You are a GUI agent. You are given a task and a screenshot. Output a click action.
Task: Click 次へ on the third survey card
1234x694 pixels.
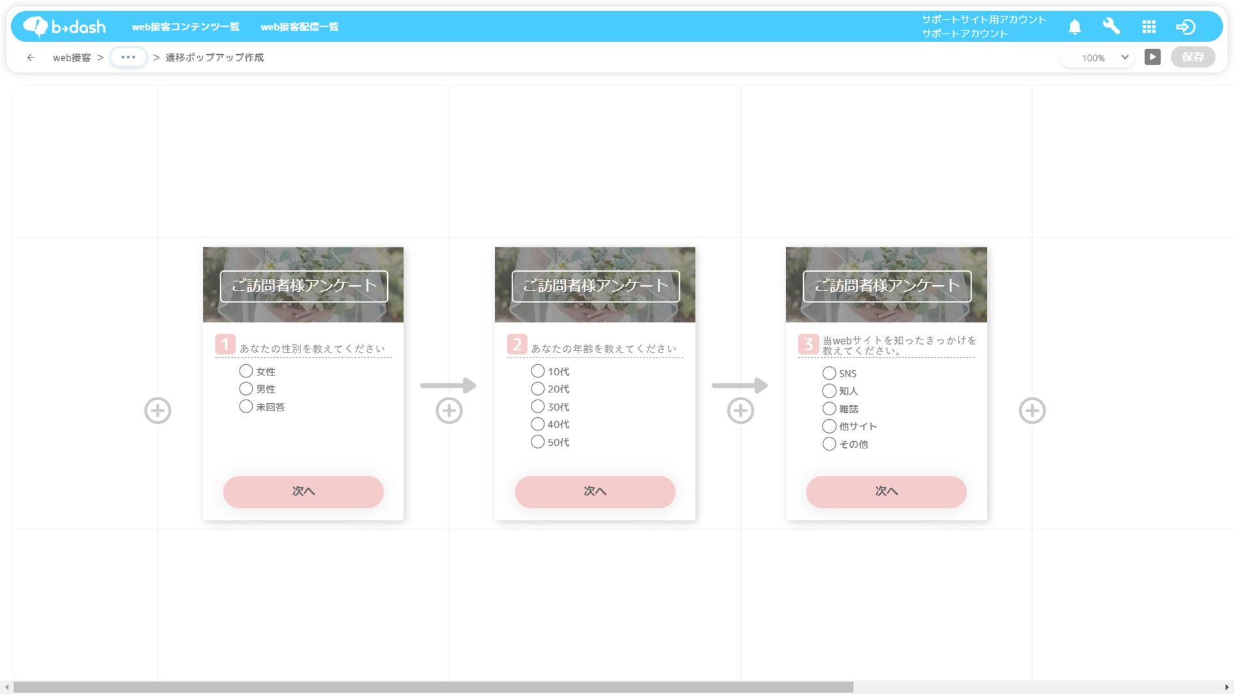point(886,492)
